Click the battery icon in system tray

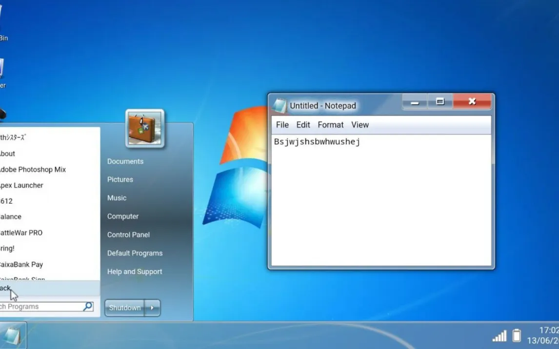coord(517,336)
